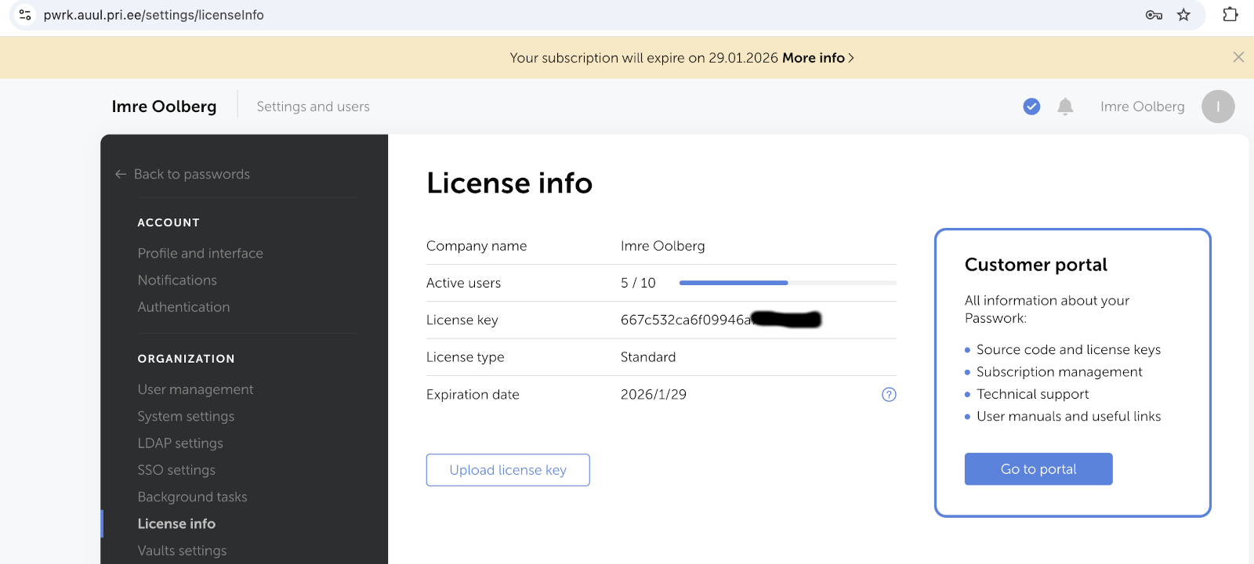Click the password key icon in address bar
This screenshot has height=564, width=1254.
[1154, 15]
